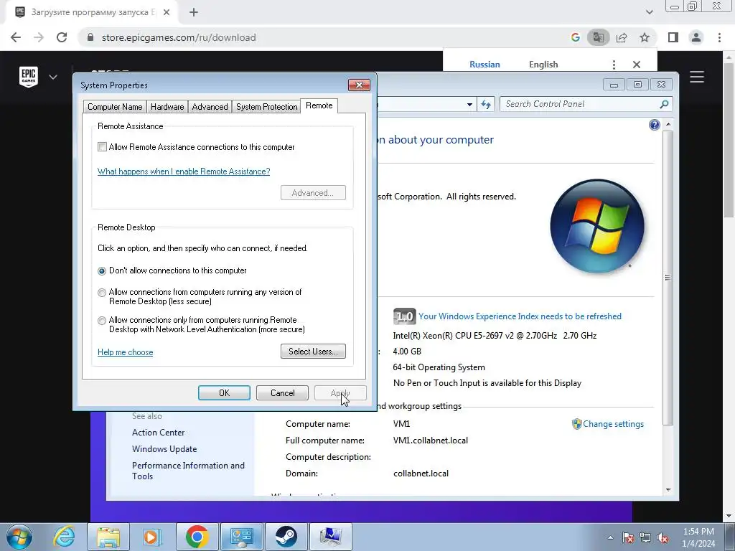Click Change settings link
Image resolution: width=735 pixels, height=551 pixels.
[613, 424]
